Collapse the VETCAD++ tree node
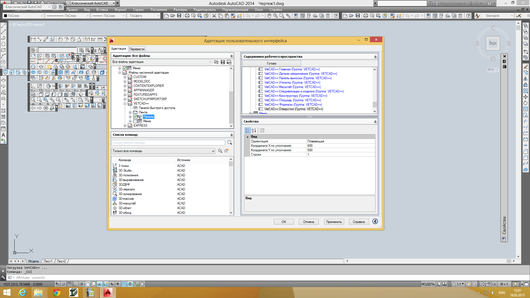The height and width of the screenshot is (298, 530). pyautogui.click(x=125, y=103)
